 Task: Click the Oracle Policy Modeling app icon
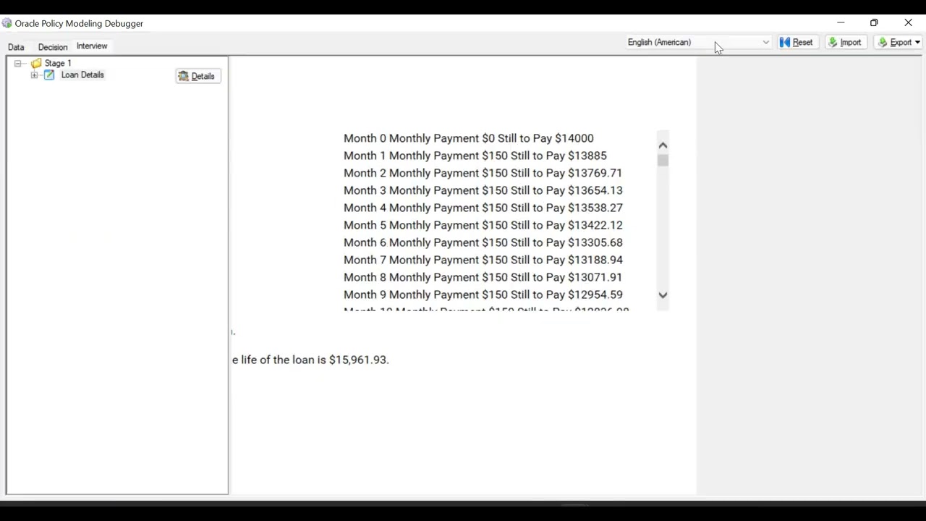[x=7, y=23]
